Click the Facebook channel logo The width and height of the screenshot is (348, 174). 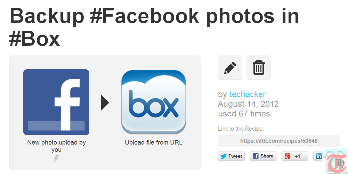point(56,102)
